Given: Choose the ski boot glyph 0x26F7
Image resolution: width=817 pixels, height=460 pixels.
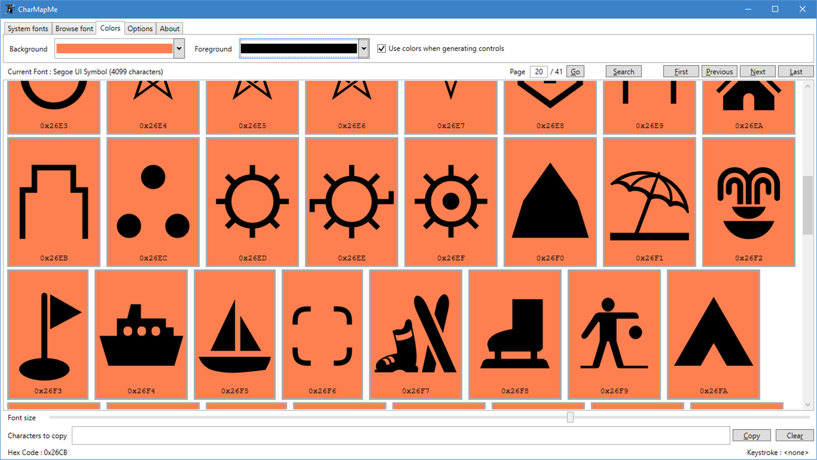Looking at the screenshot, I should [416, 334].
